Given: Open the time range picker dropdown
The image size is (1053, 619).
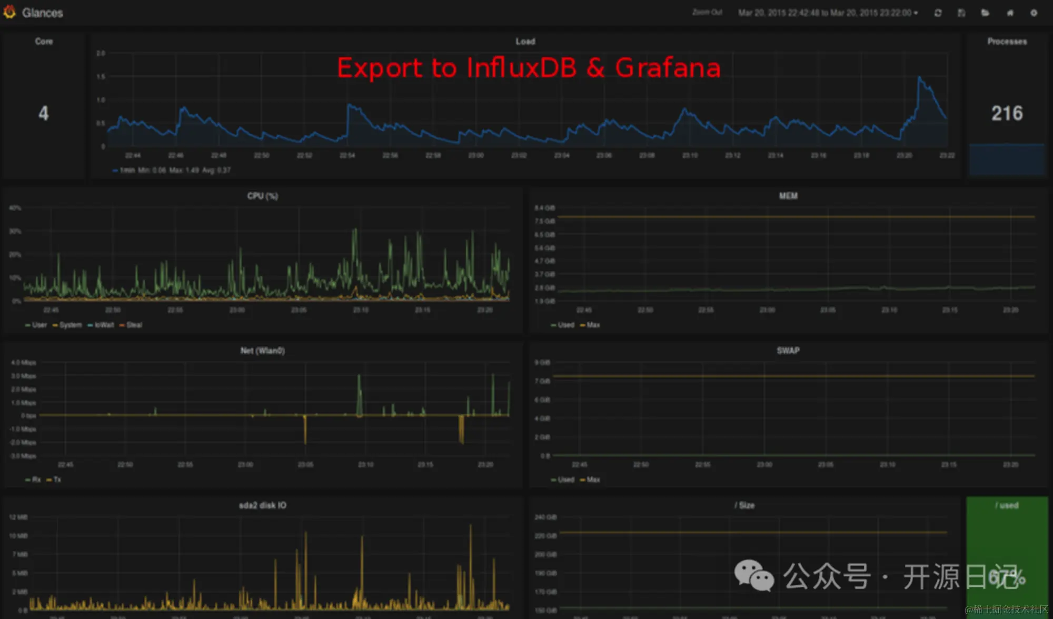Looking at the screenshot, I should [828, 13].
